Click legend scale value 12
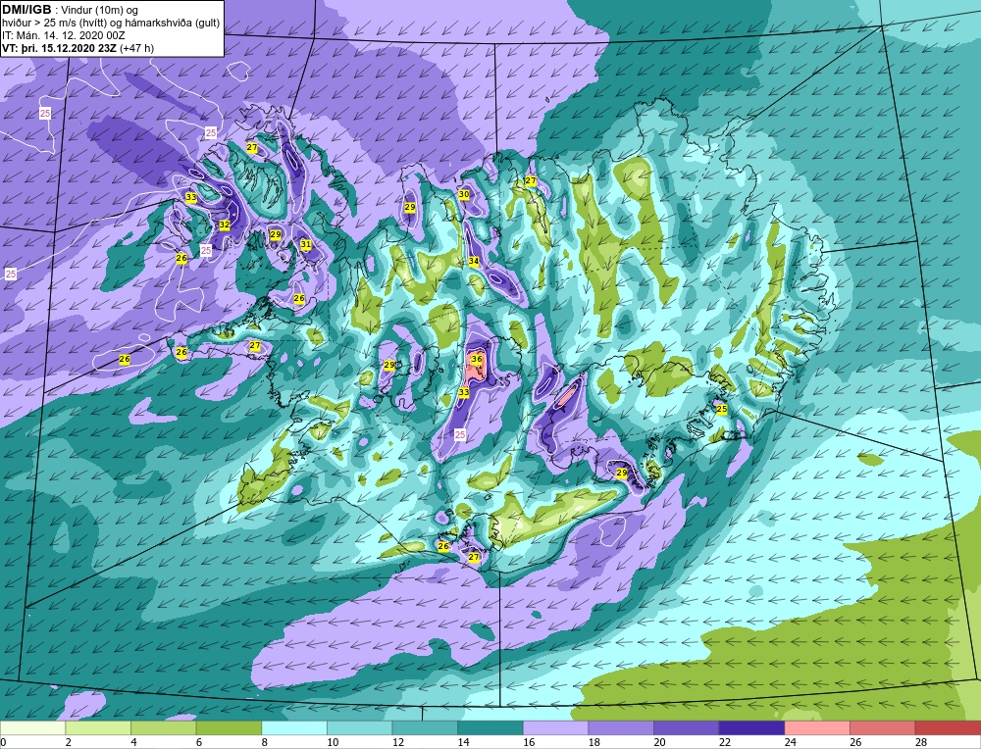Screen dimensions: 981x749 397,742
